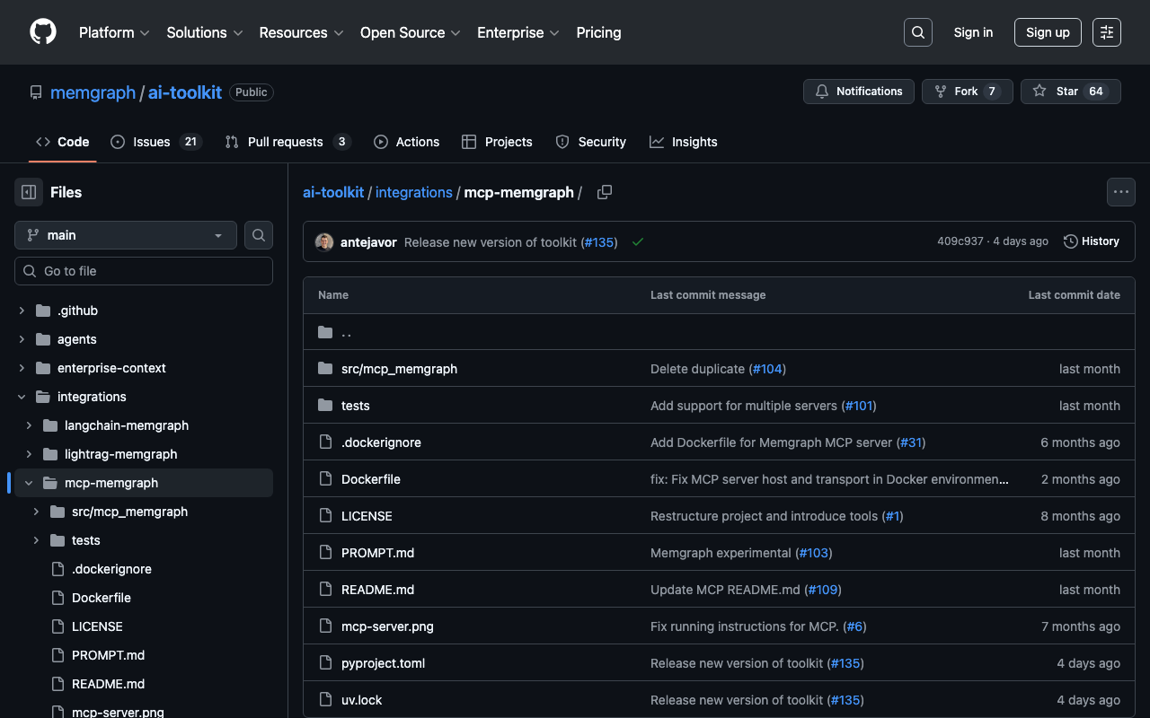Image resolution: width=1150 pixels, height=718 pixels.
Task: Collapse the Files side panel icon
Action: click(29, 192)
